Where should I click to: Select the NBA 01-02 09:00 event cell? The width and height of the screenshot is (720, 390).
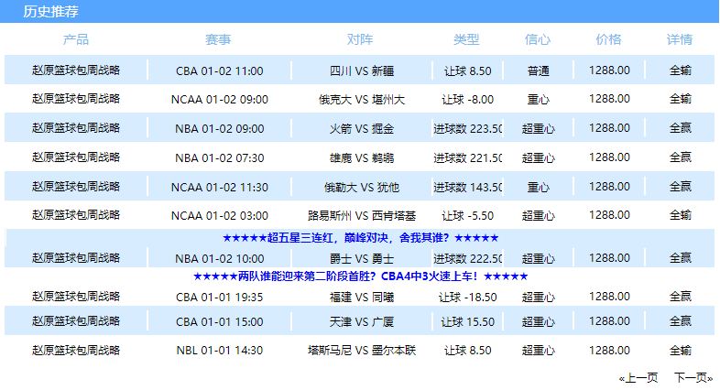pos(220,128)
